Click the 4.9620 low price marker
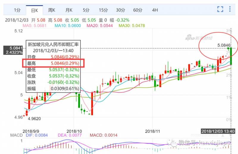This screenshot has width=238, height=154. (x=34, y=118)
